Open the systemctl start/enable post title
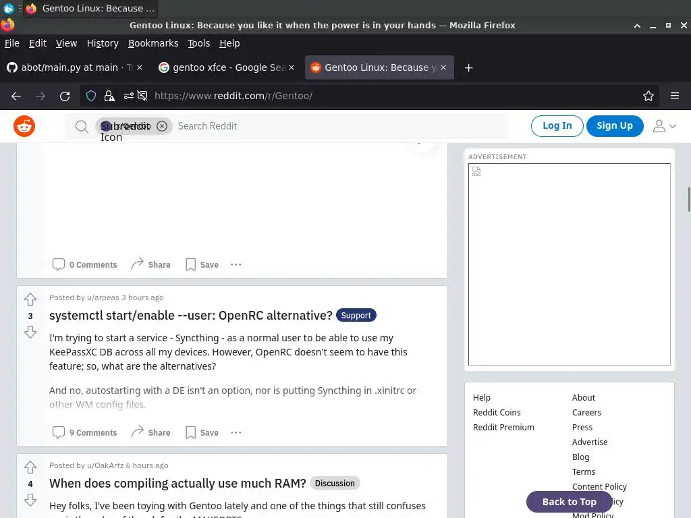Viewport: 691px width, 518px height. tap(191, 316)
